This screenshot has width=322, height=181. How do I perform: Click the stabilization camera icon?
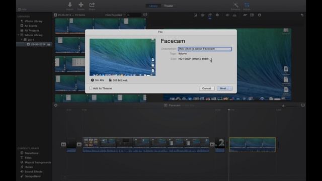point(217,15)
